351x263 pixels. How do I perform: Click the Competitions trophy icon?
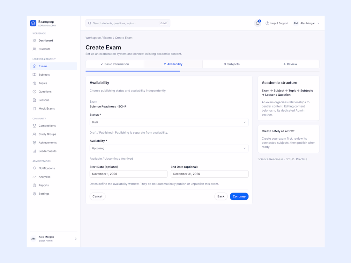34,126
